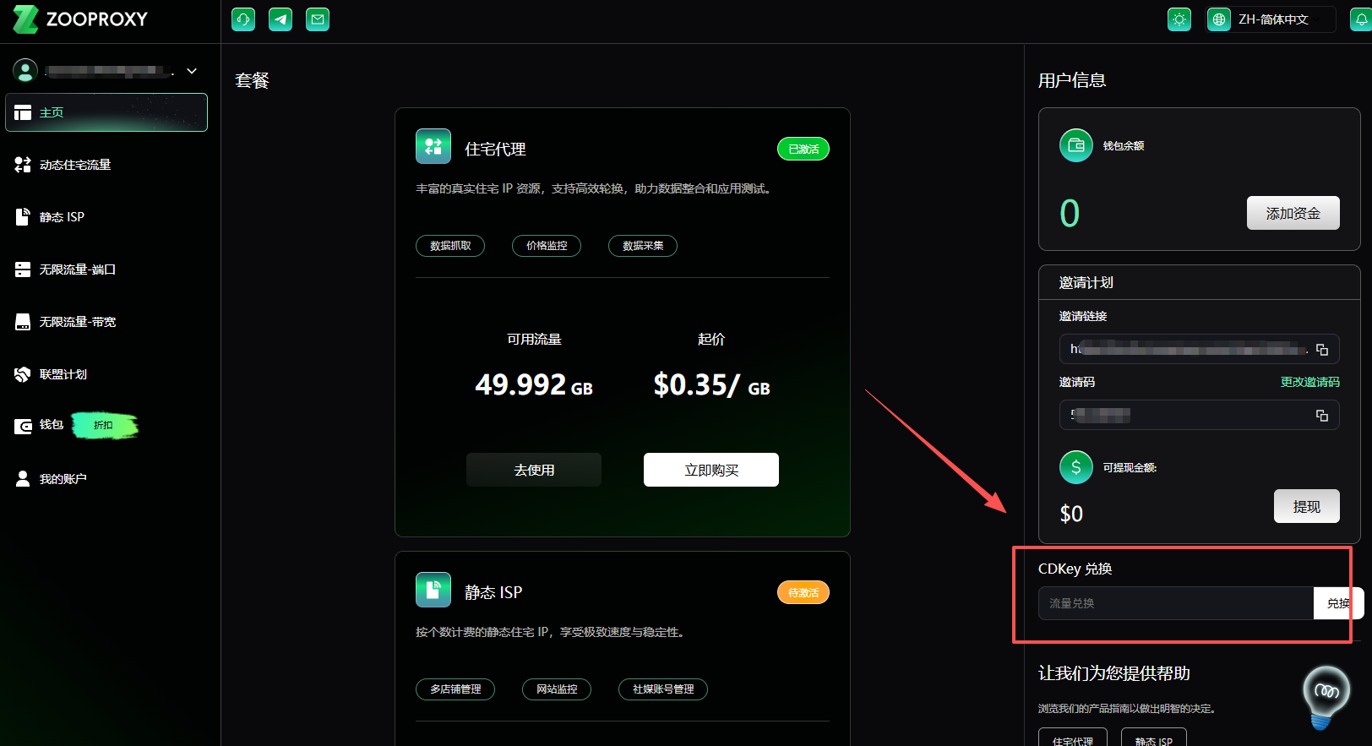
Task: Open customer support headset icon
Action: (243, 19)
